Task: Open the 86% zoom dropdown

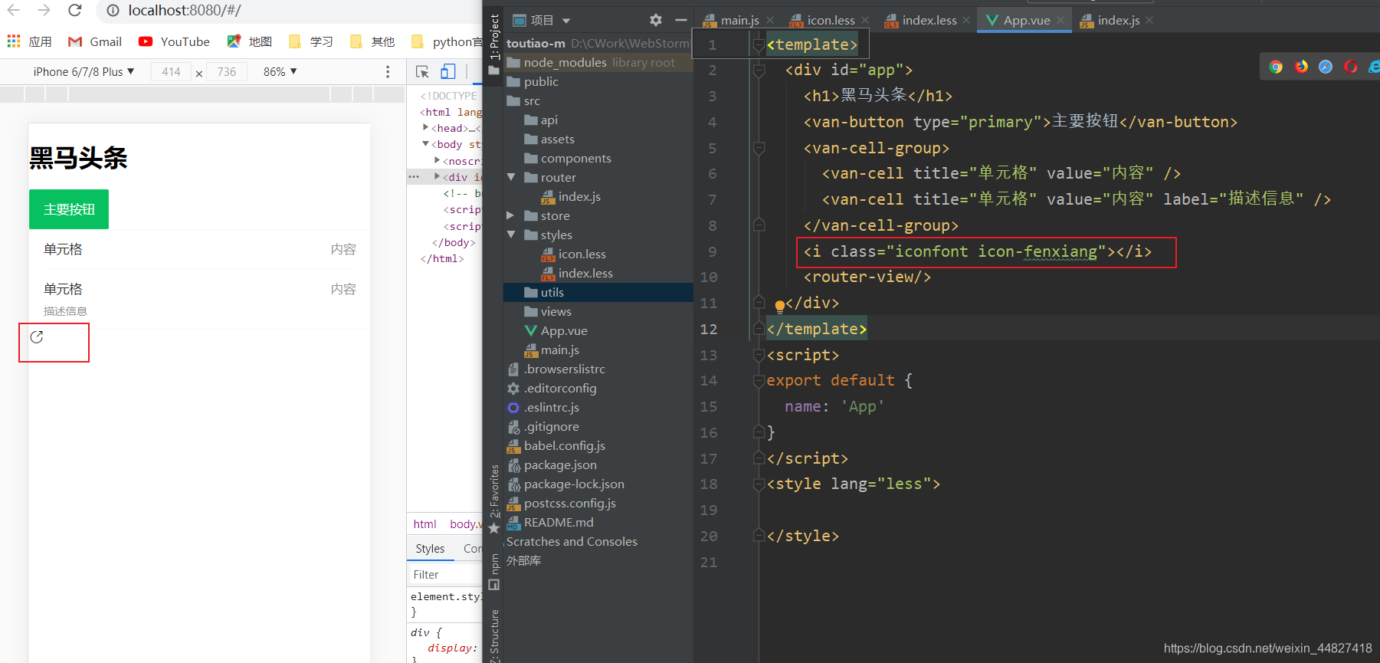Action: [x=280, y=71]
